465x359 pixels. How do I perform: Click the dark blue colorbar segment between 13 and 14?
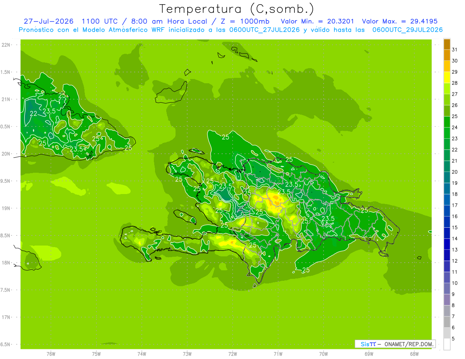(447, 244)
